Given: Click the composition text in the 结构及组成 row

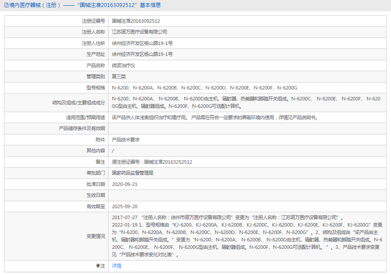Looking at the screenshot, I should [246, 103].
